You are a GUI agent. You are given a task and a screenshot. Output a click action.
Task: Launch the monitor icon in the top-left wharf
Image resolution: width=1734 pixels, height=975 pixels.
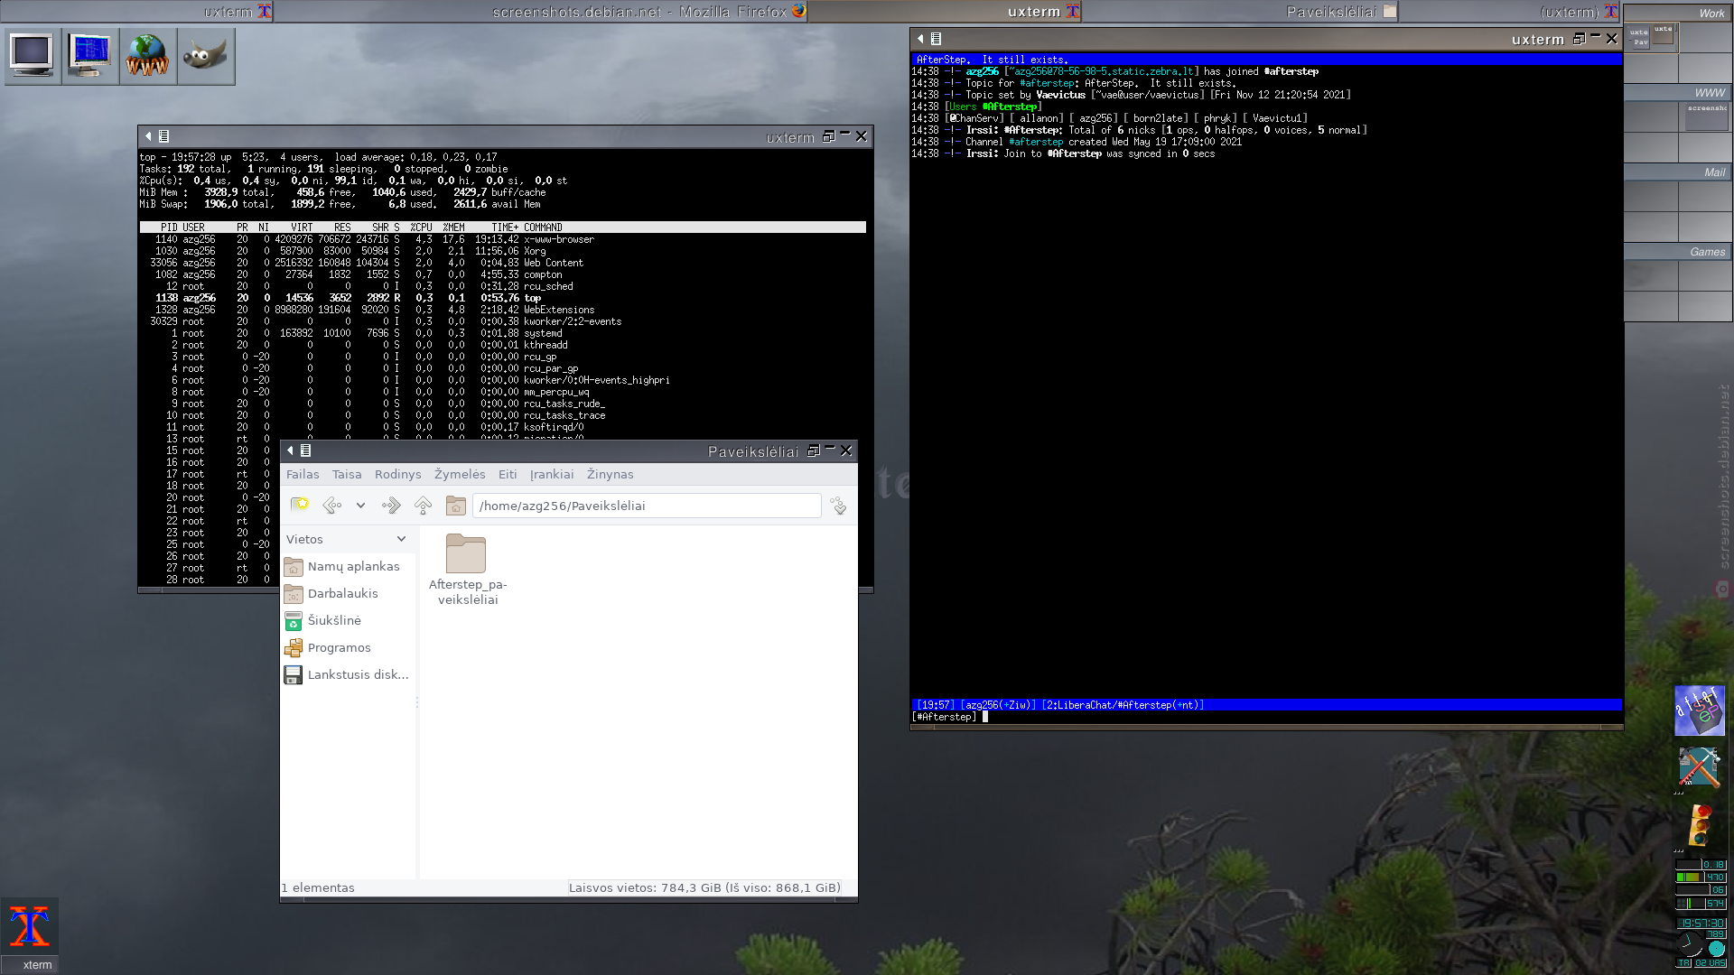tap(33, 56)
